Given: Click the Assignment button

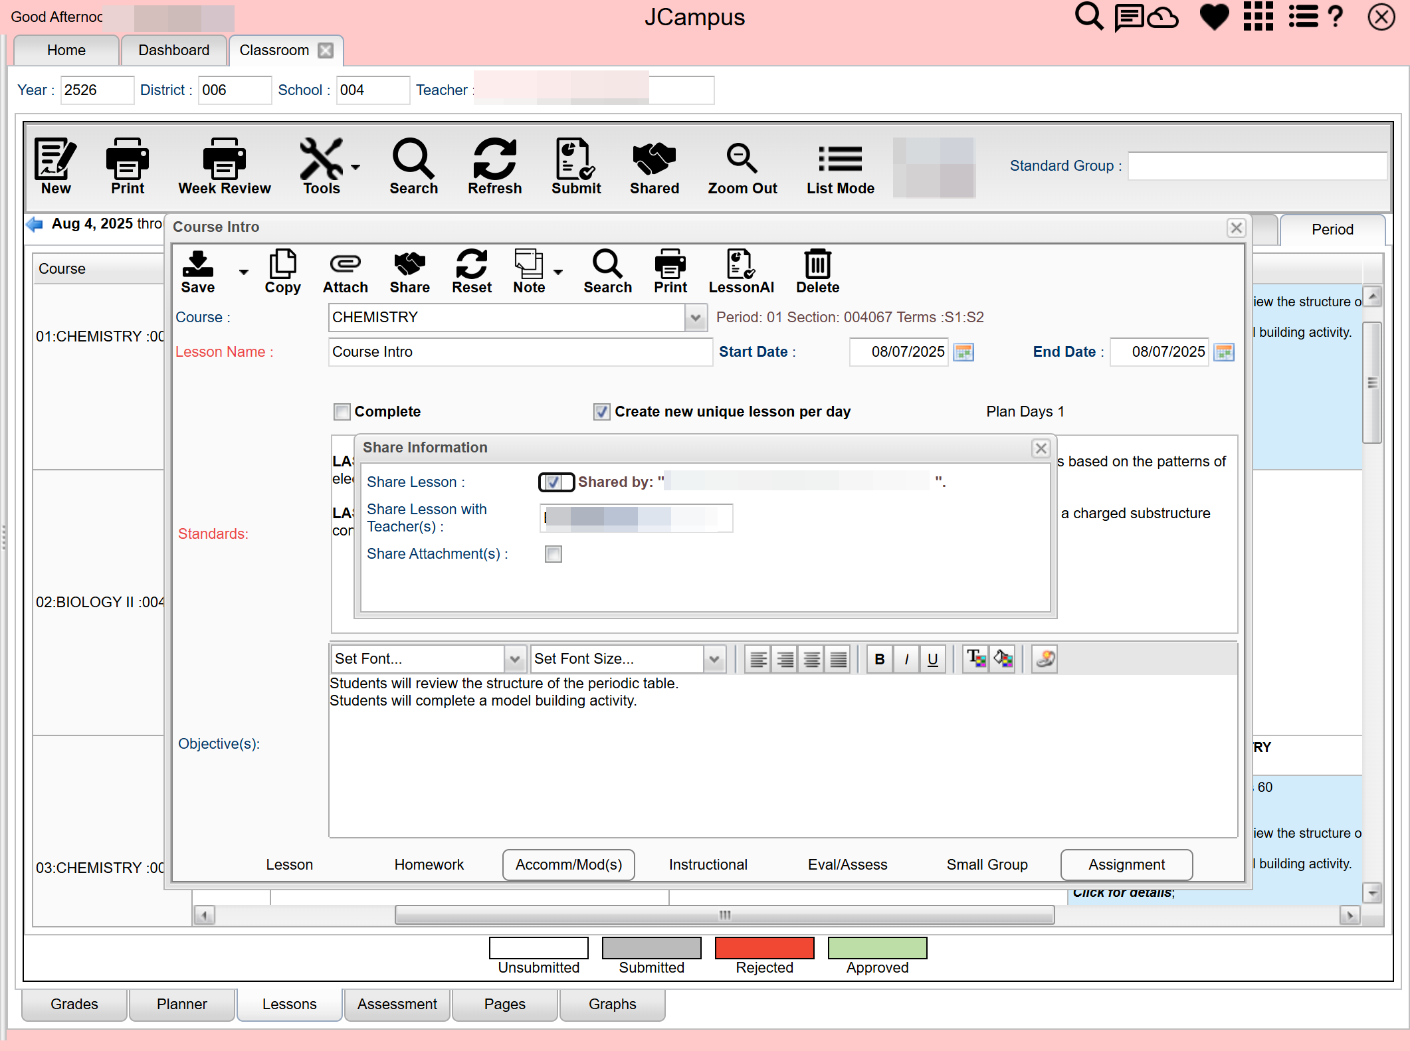Looking at the screenshot, I should point(1126,865).
